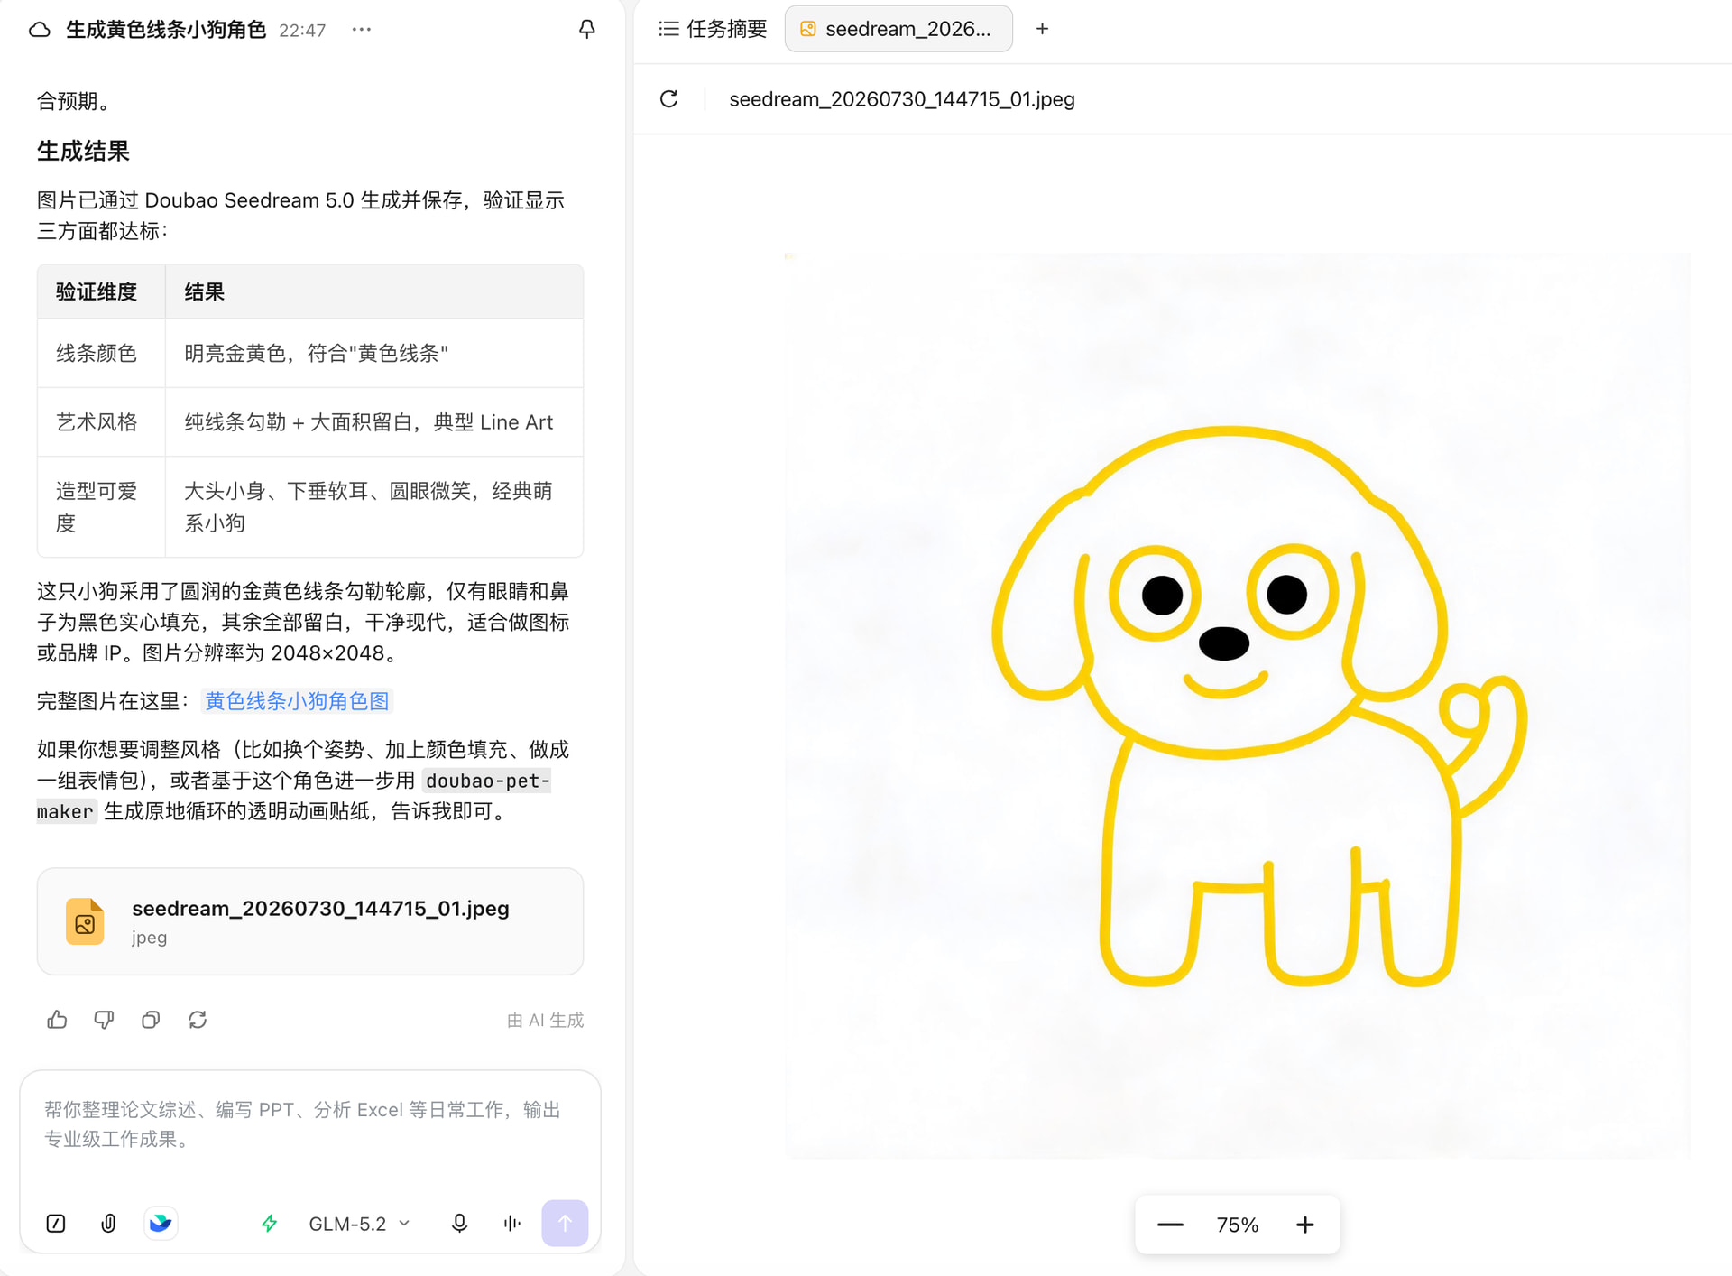Image resolution: width=1732 pixels, height=1276 pixels.
Task: Click the 线条颜色 table cell
Action: 101,354
